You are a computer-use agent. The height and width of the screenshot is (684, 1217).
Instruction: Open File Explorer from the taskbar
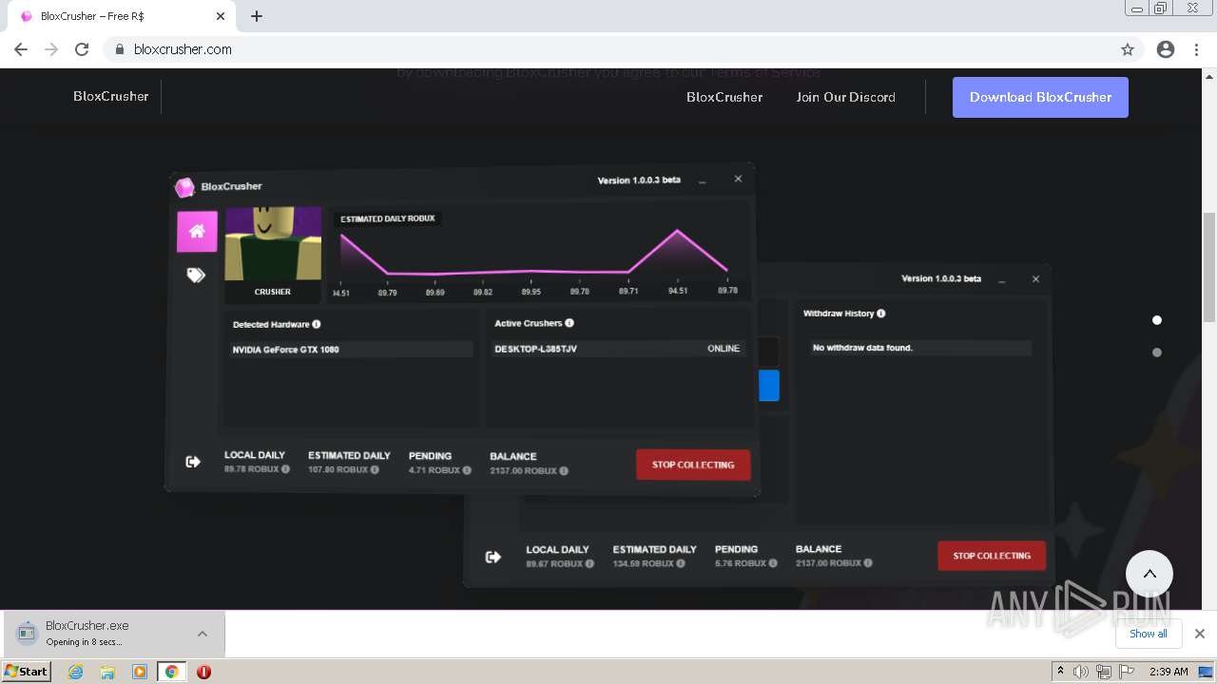[107, 672]
